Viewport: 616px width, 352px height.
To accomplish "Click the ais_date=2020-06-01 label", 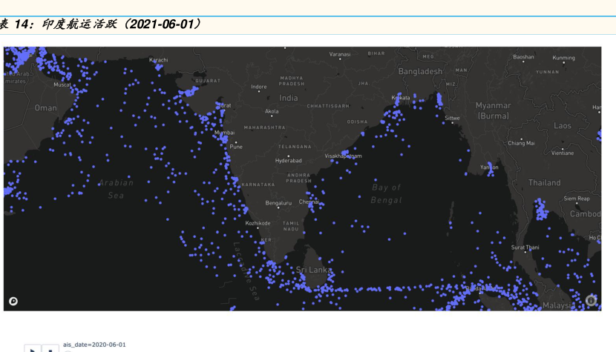I will (94, 345).
